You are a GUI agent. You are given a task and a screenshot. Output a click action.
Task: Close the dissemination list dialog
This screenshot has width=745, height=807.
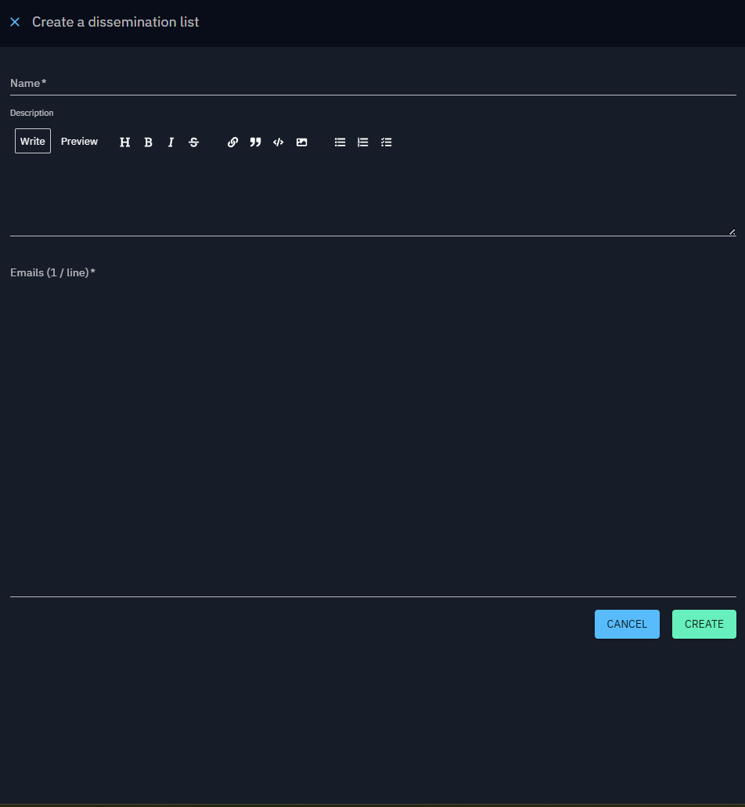(x=15, y=22)
